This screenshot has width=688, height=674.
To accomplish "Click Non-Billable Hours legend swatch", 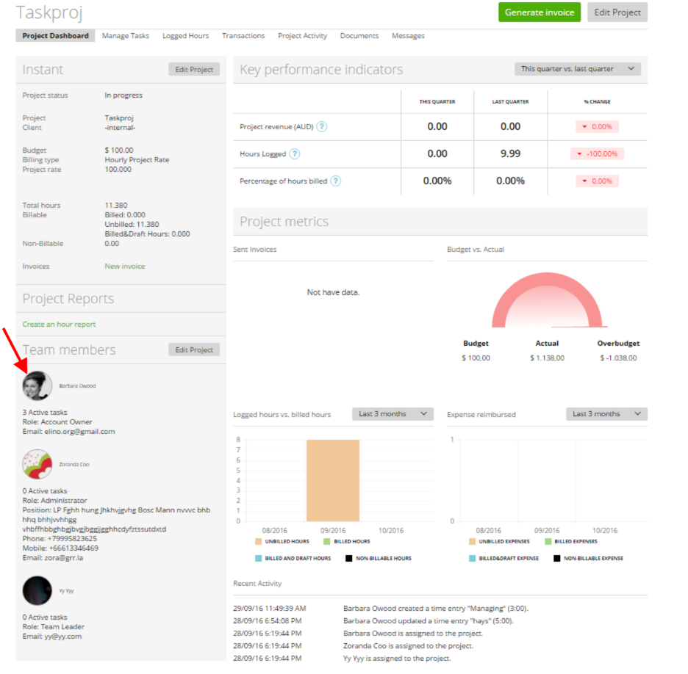I will (x=349, y=558).
